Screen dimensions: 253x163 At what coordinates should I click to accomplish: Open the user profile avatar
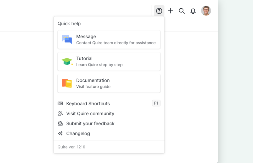click(x=206, y=11)
